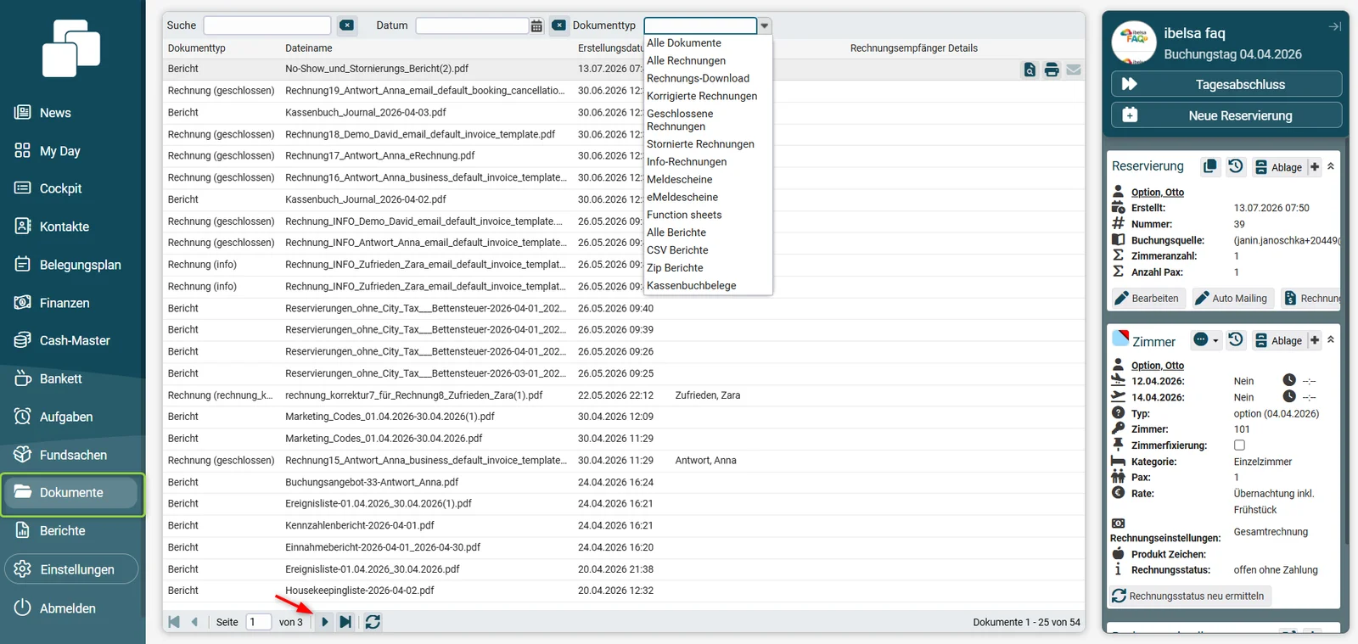Screen dimensions: 1358x644
Task: Create a Neue Reservierung
Action: click(x=1226, y=115)
